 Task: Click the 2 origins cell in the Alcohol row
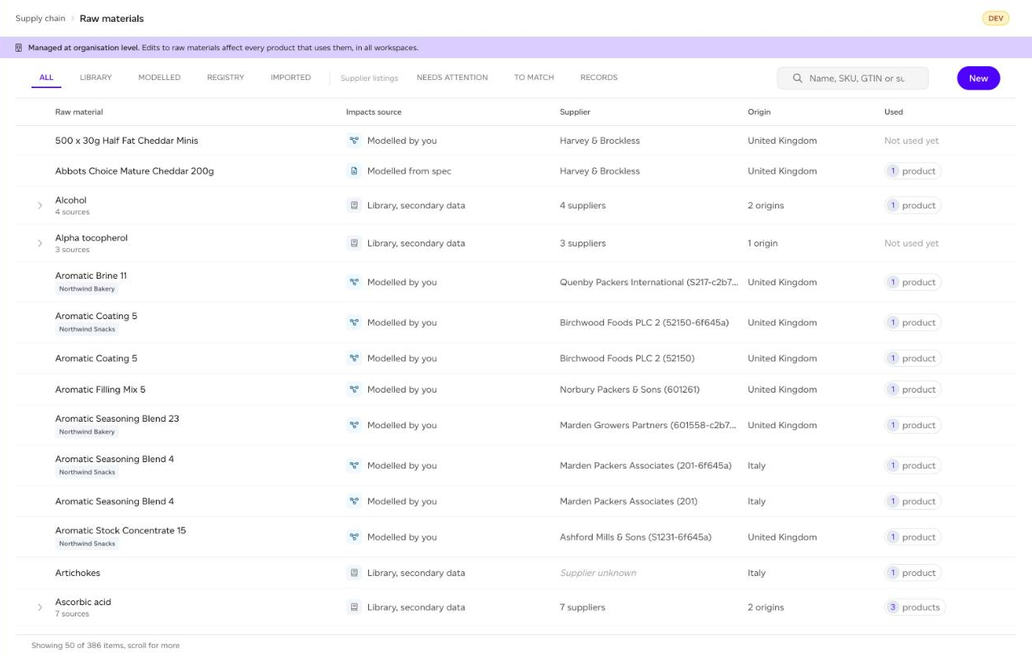pos(766,205)
